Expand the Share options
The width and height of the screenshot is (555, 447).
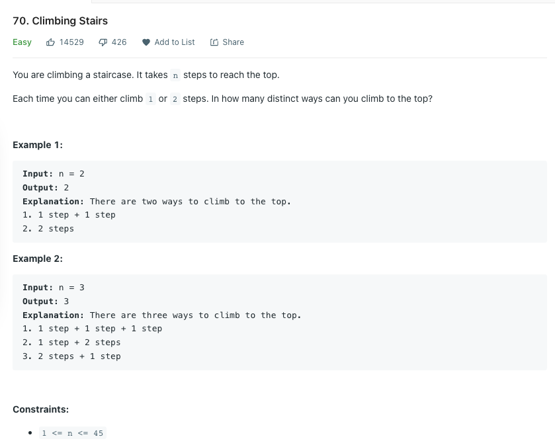tap(227, 42)
